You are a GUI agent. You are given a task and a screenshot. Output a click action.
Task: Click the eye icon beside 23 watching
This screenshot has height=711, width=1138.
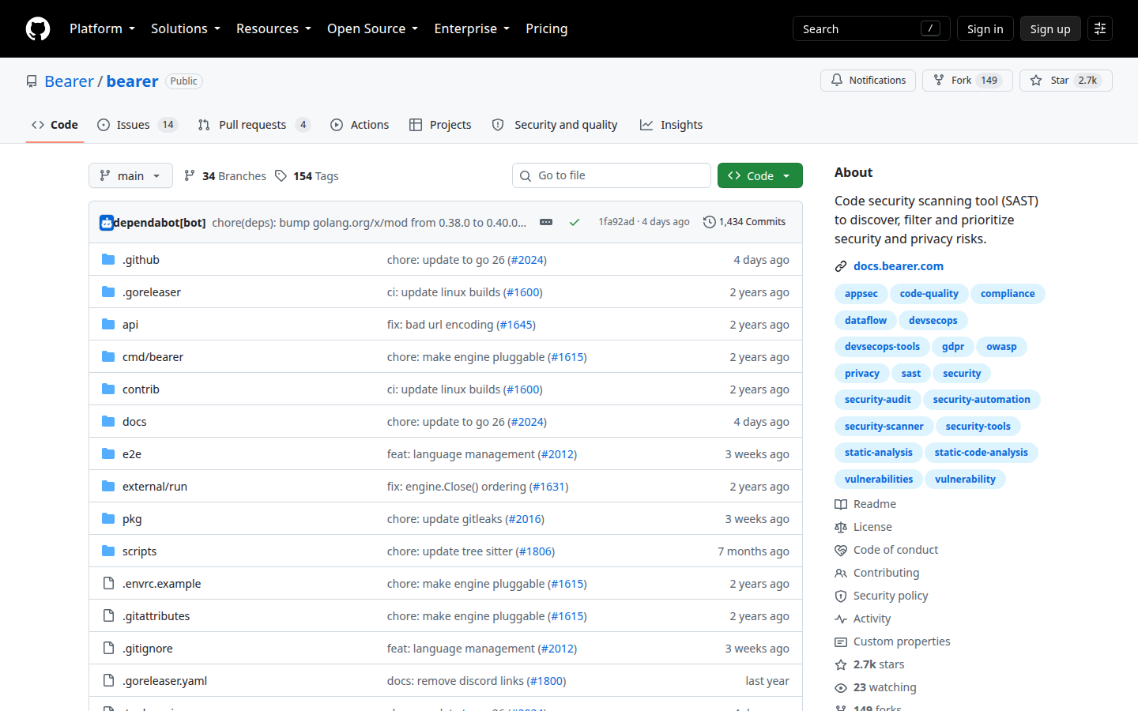tap(841, 687)
